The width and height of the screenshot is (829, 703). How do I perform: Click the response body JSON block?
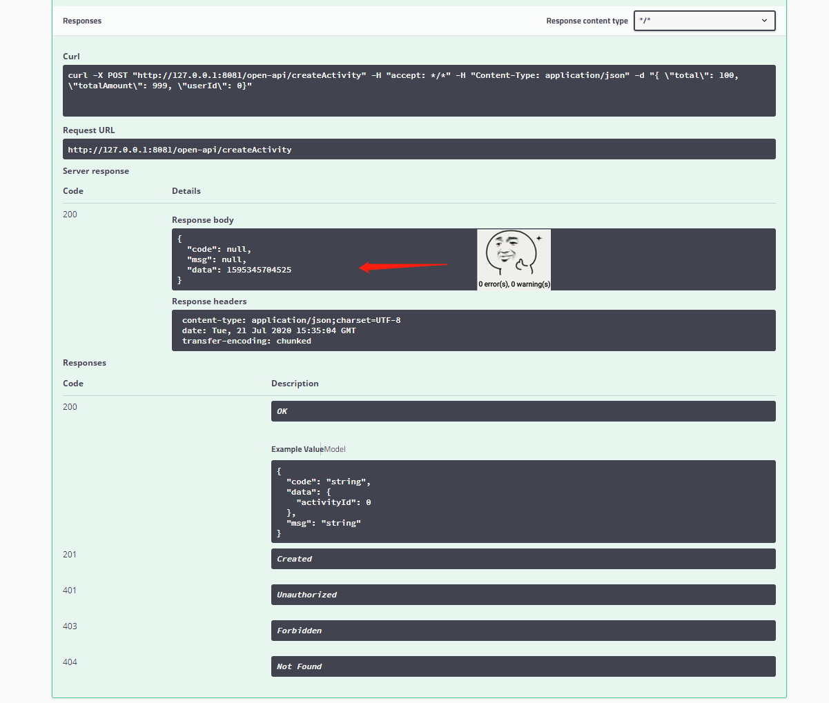click(x=474, y=259)
